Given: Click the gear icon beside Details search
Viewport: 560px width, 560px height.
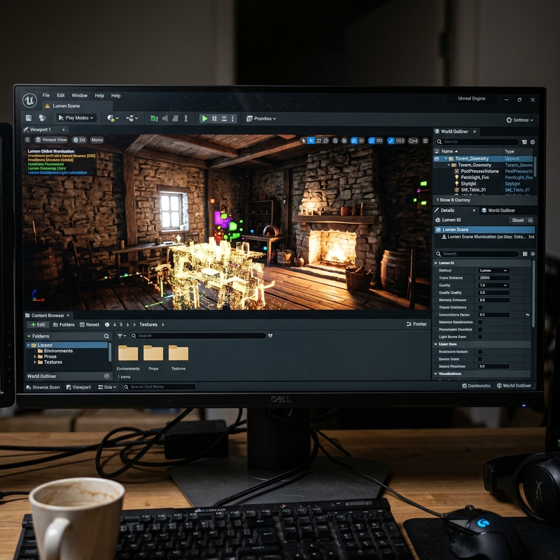Looking at the screenshot, I should click(x=533, y=254).
